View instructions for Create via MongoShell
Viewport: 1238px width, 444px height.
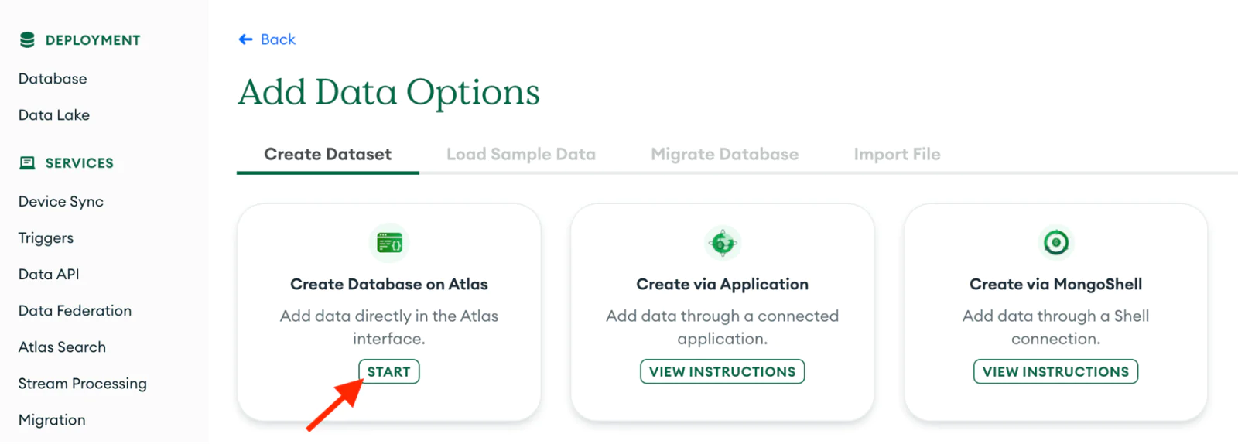(1056, 371)
